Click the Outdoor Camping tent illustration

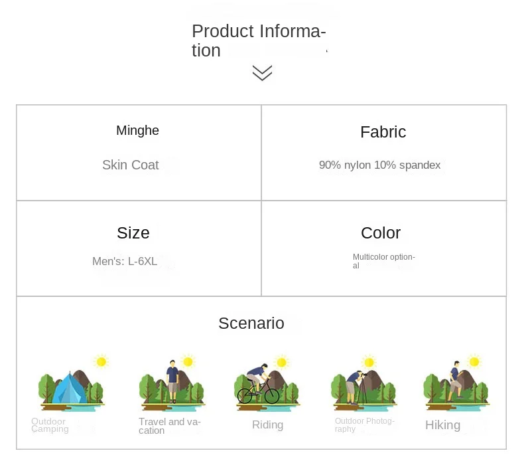pyautogui.click(x=71, y=383)
